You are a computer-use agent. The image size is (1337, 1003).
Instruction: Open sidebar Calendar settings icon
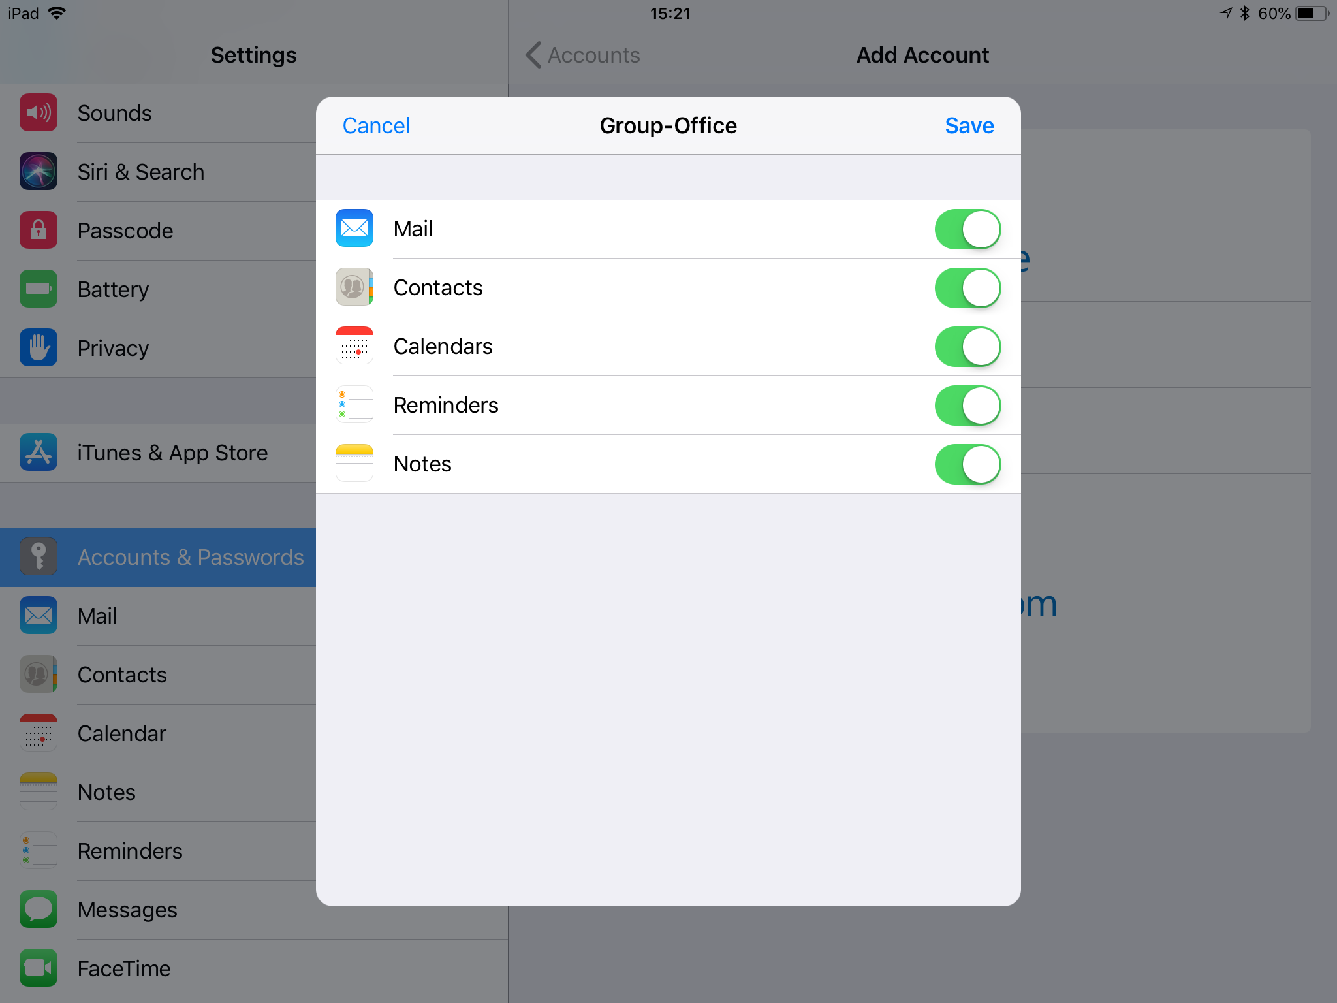[39, 733]
